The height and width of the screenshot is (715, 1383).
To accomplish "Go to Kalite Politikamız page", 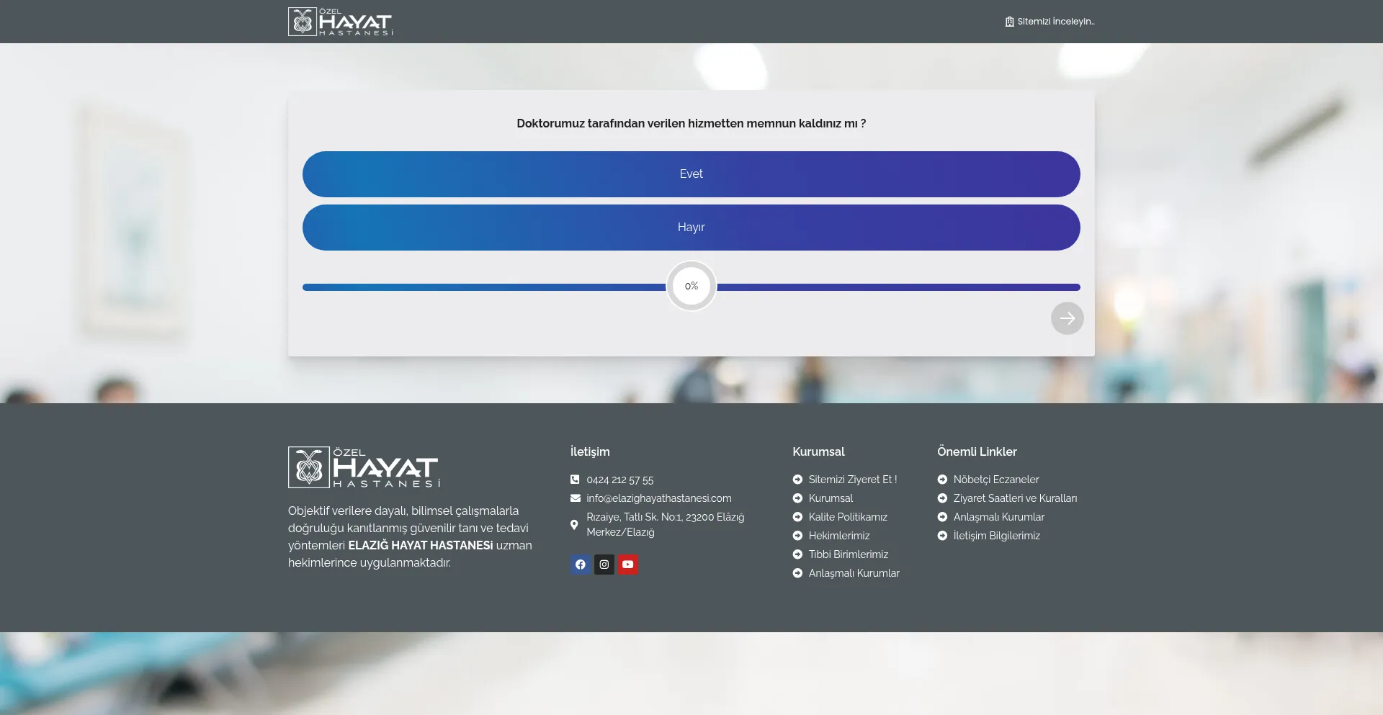I will tap(847, 517).
